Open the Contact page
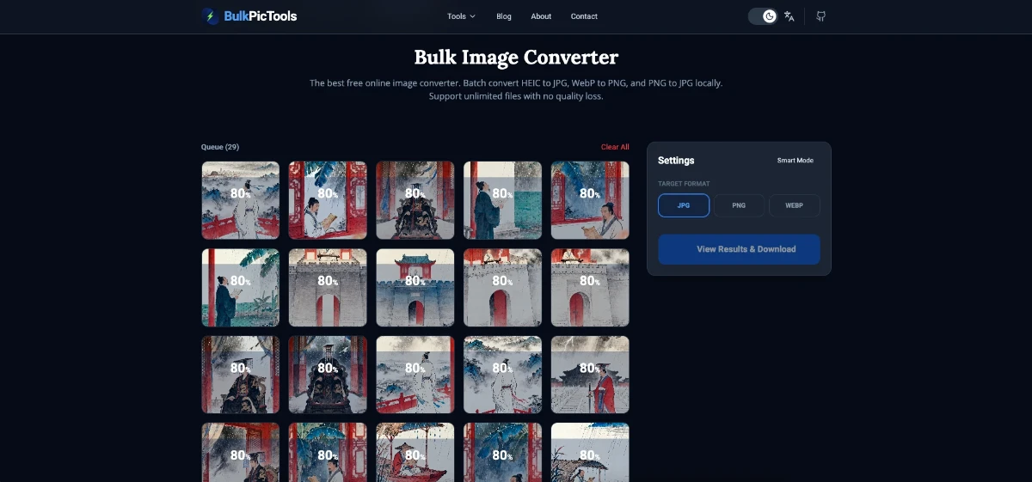Screen dimensions: 1032x482 click(584, 16)
